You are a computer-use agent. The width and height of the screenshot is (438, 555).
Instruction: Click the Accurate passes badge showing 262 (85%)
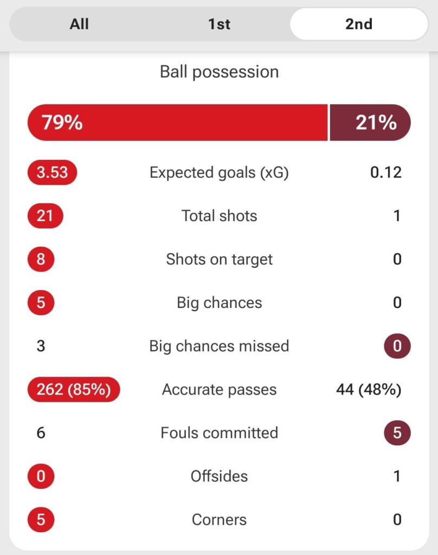pos(74,389)
